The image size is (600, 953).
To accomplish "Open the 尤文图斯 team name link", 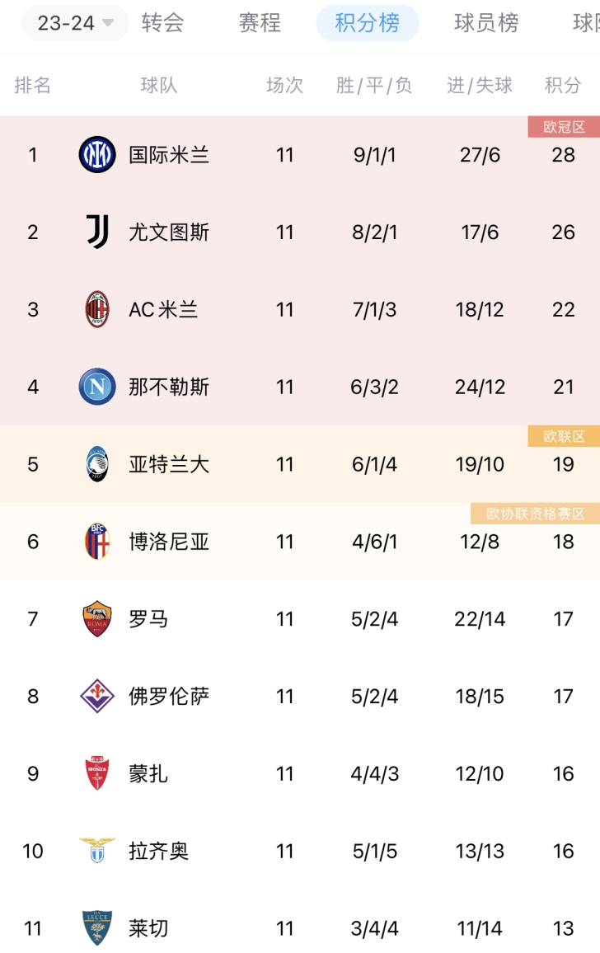I will (x=169, y=232).
